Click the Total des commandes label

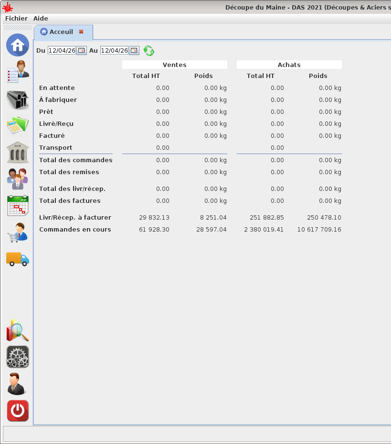click(x=76, y=160)
